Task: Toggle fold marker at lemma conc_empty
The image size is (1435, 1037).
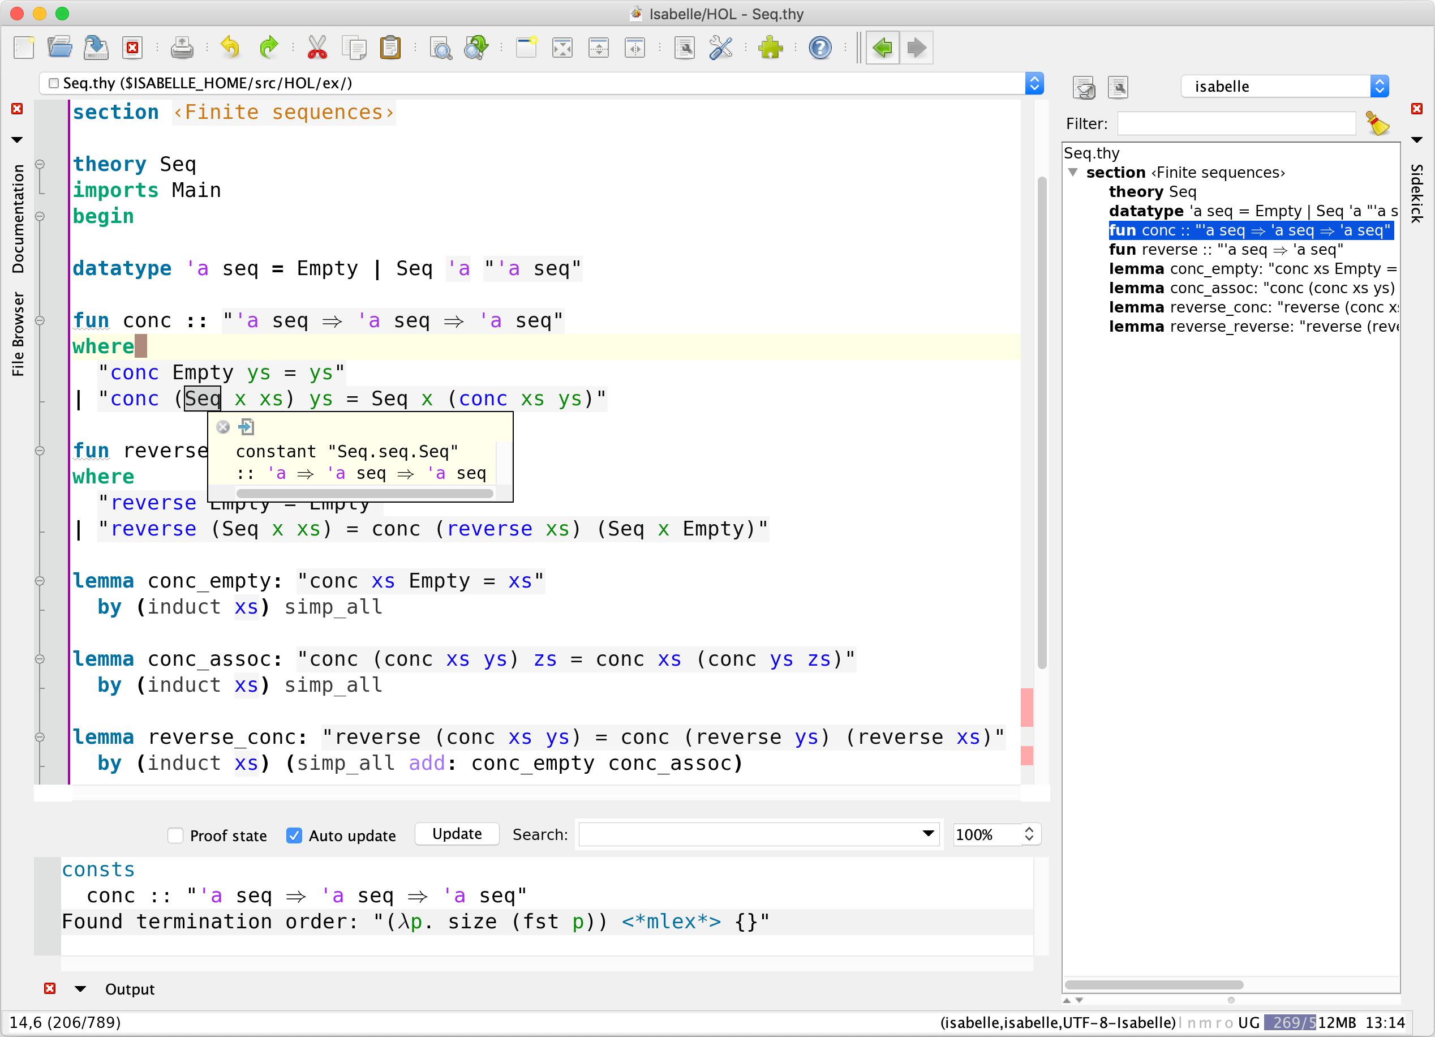Action: (x=40, y=581)
